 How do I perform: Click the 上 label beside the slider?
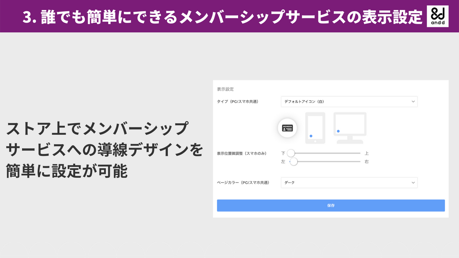click(x=366, y=153)
